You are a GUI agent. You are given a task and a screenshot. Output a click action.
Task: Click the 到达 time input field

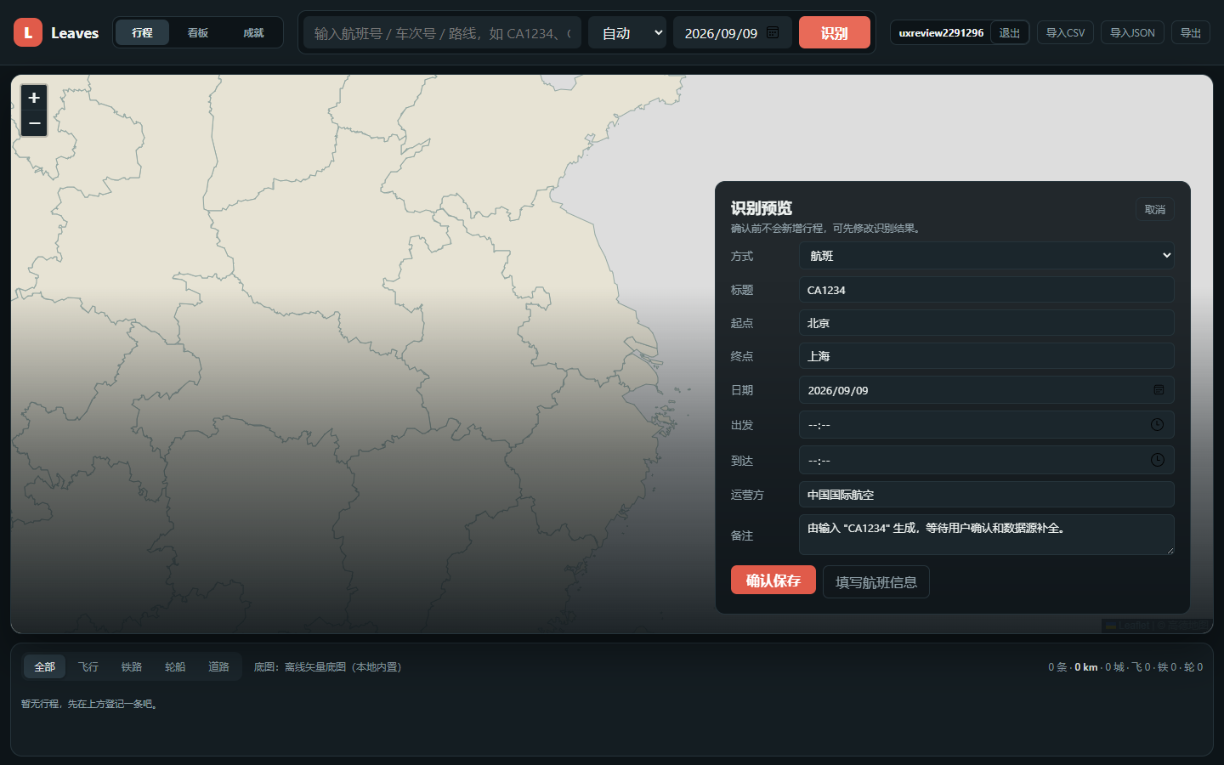986,460
